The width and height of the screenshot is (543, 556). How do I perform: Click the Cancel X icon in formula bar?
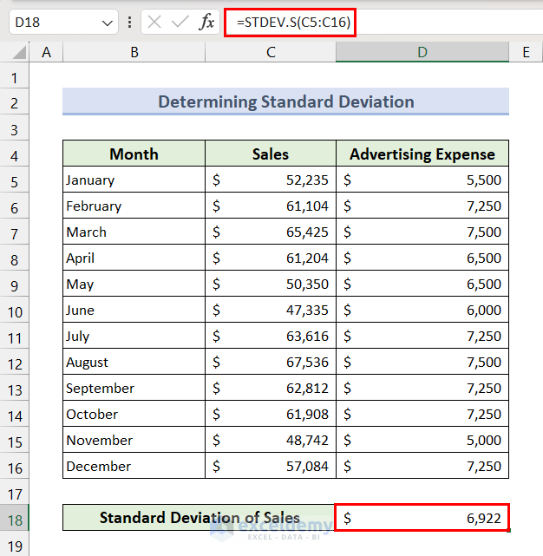pyautogui.click(x=154, y=23)
